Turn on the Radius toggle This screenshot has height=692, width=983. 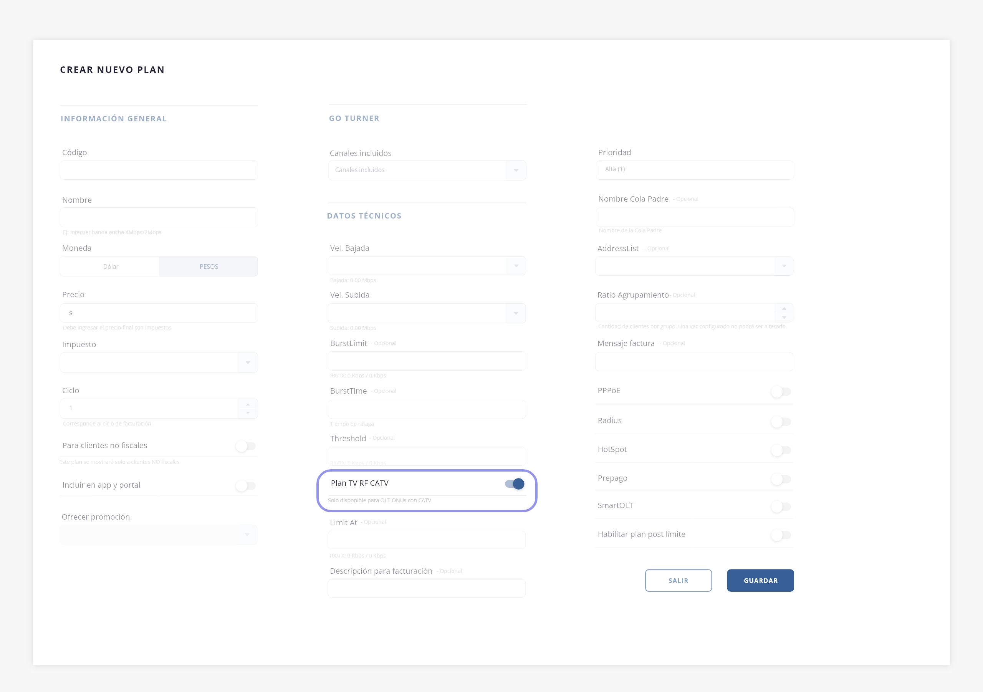(781, 422)
